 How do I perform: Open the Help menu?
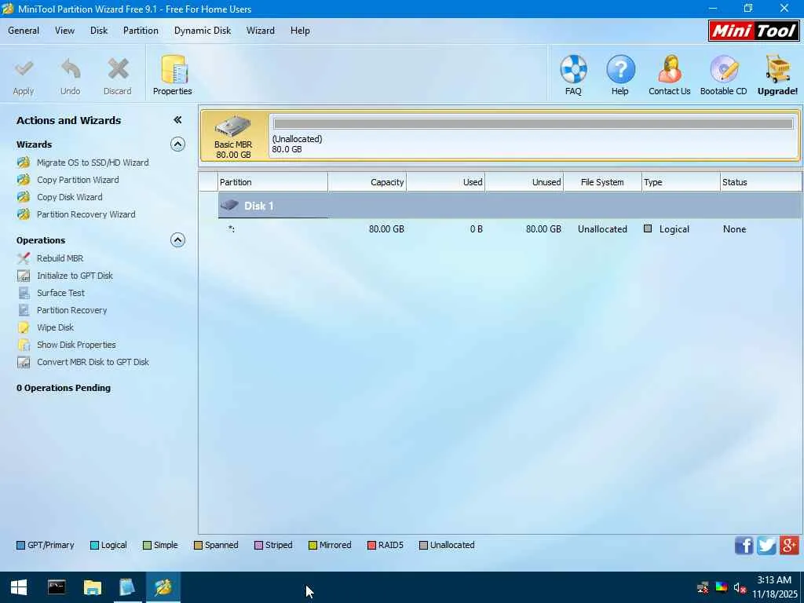tap(300, 31)
